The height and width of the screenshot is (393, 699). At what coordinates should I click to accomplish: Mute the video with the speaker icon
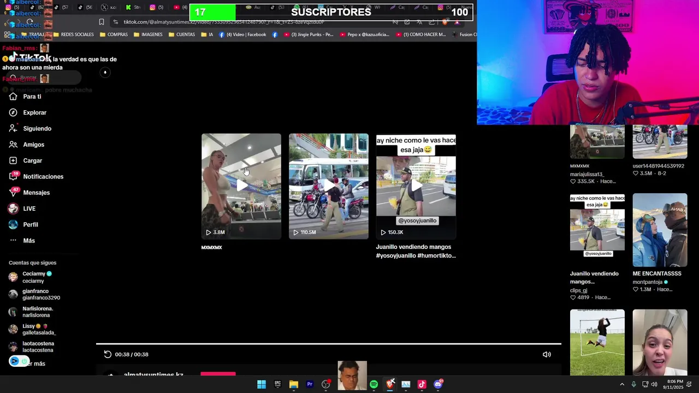pos(547,354)
